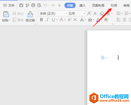
Task: Open Print Preview icon
Action: [39, 5]
